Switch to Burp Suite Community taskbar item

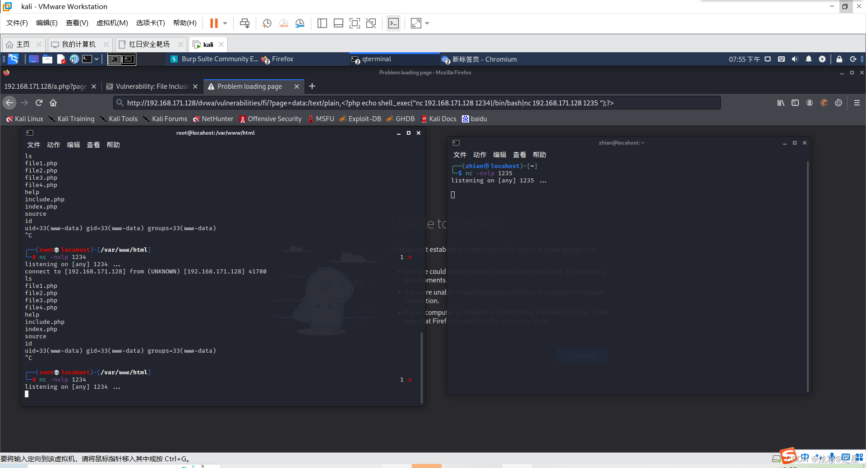(x=214, y=59)
